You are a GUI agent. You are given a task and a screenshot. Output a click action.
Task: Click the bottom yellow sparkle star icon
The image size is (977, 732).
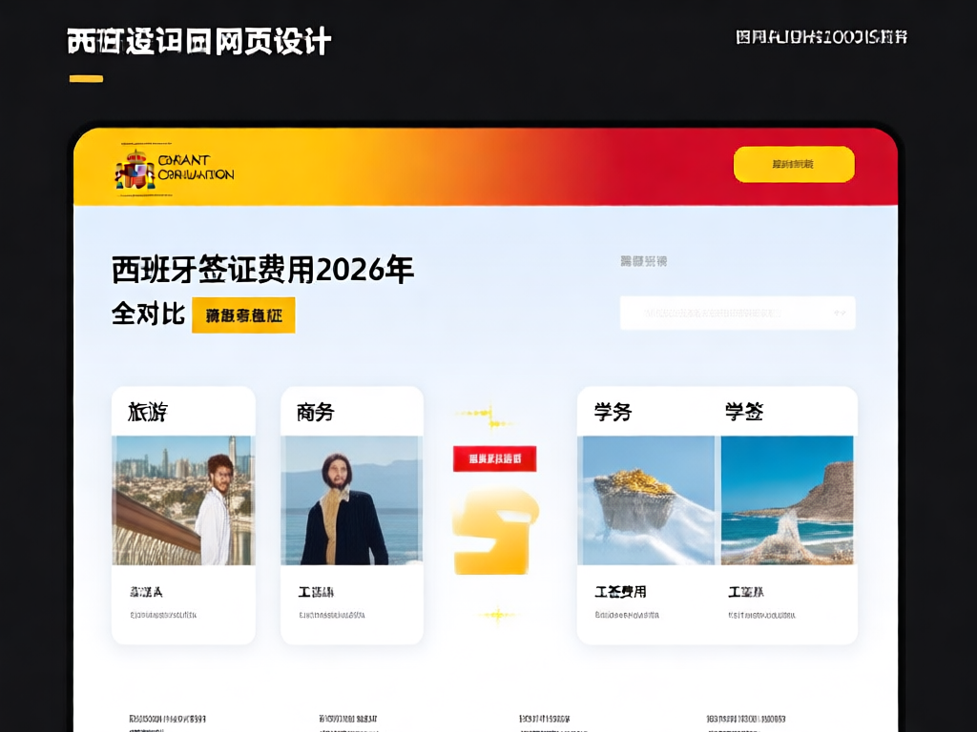pos(497,616)
